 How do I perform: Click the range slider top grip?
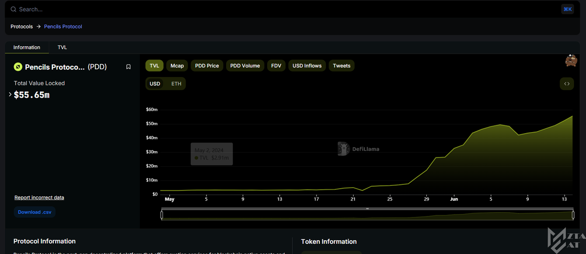pos(367,209)
